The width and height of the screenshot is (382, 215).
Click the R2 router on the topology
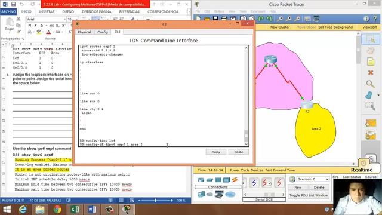(x=270, y=60)
